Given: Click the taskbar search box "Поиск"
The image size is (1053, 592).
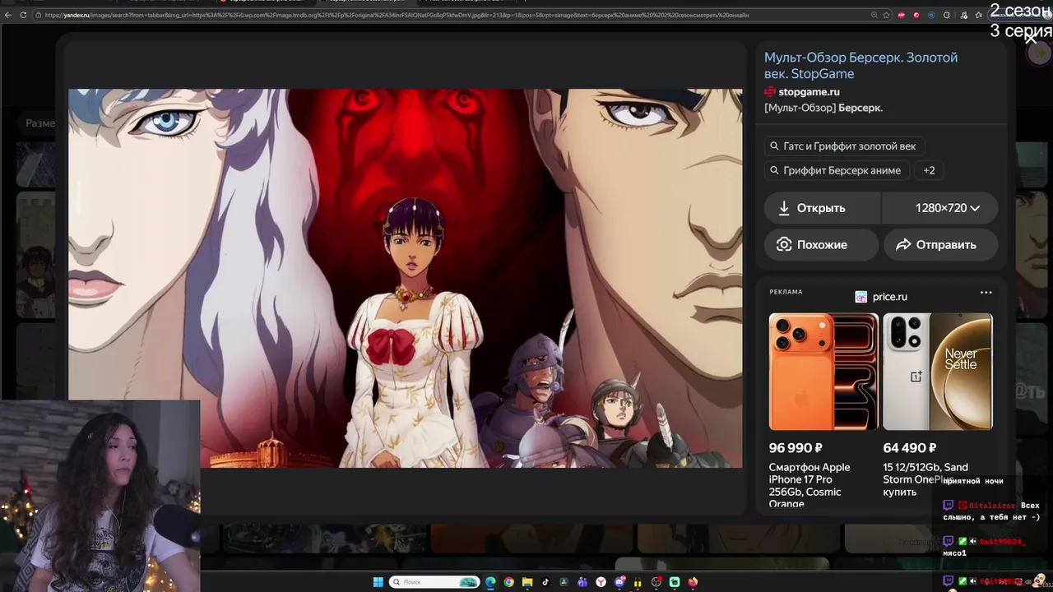Looking at the screenshot, I should pyautogui.click(x=434, y=582).
